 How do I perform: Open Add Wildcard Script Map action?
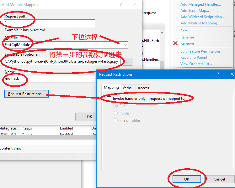pyautogui.click(x=202, y=17)
